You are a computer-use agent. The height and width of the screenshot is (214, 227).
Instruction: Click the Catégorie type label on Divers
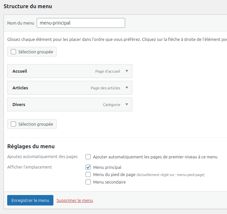(x=111, y=105)
